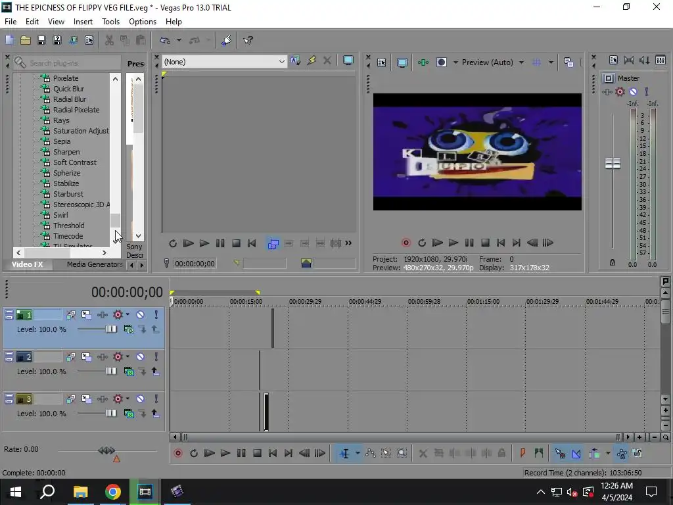Click trimmer external monitor icon
The height and width of the screenshot is (505, 673).
tap(348, 60)
